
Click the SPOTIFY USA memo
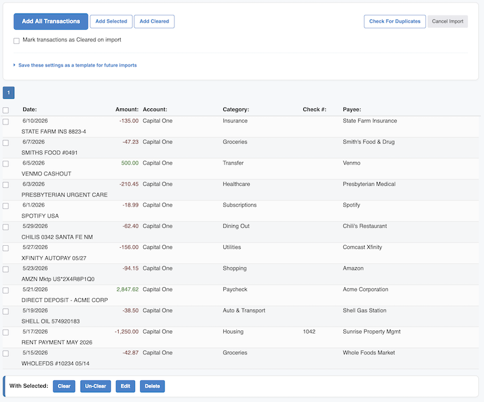[x=40, y=216]
